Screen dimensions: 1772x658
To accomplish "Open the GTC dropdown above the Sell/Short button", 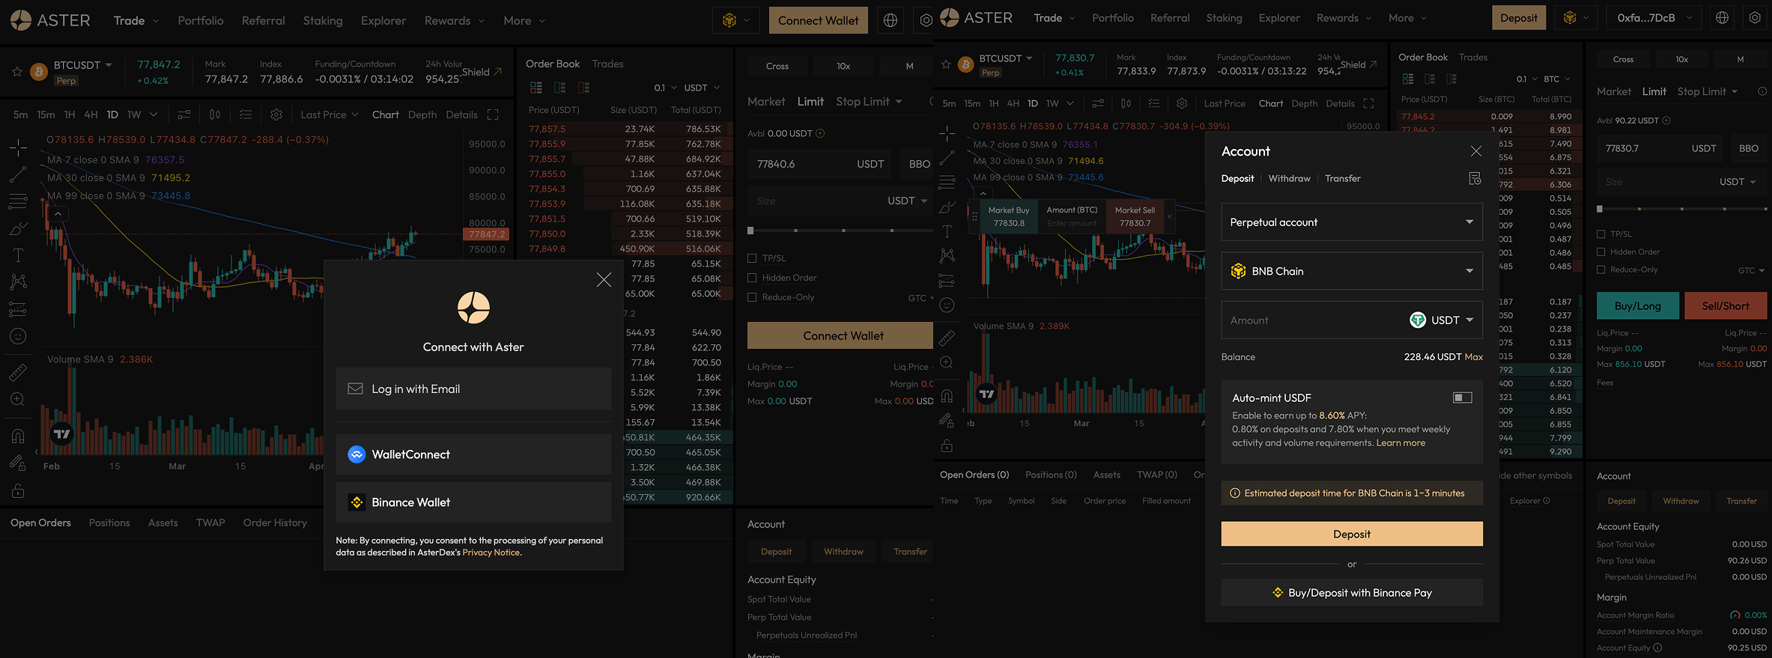I will [1751, 270].
